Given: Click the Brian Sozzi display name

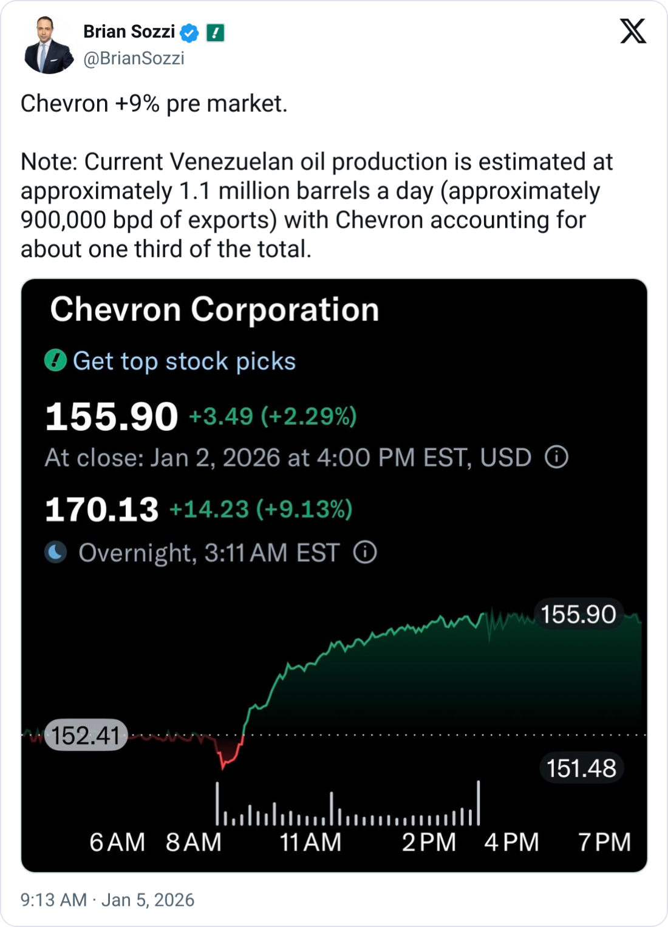Looking at the screenshot, I should (x=129, y=32).
